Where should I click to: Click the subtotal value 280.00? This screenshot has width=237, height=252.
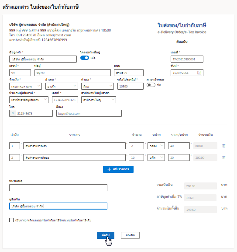click(x=200, y=186)
